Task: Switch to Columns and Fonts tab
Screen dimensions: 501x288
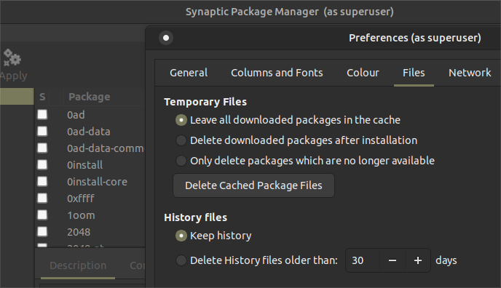Action: 277,73
